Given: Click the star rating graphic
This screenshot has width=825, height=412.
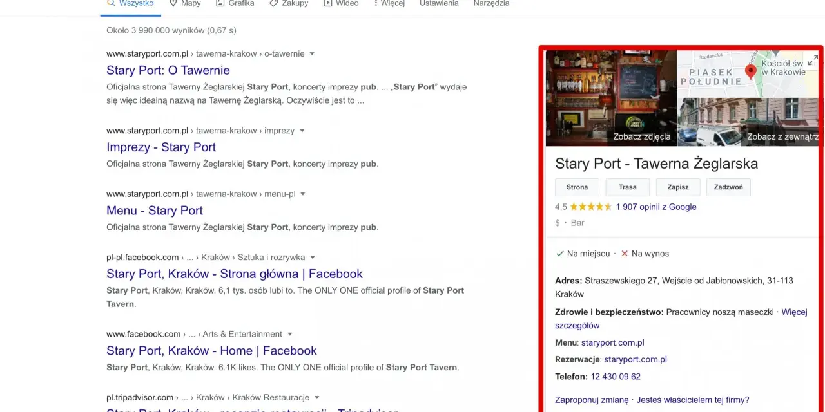Looking at the screenshot, I should click(x=591, y=207).
